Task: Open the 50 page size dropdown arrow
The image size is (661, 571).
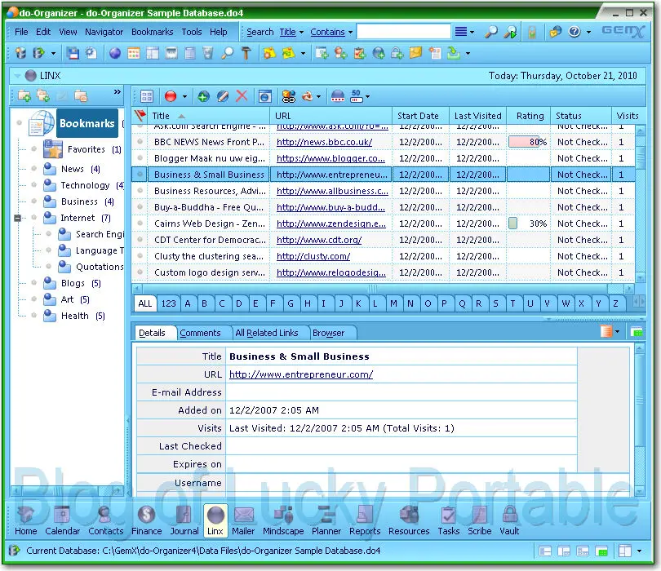Action: (x=367, y=97)
